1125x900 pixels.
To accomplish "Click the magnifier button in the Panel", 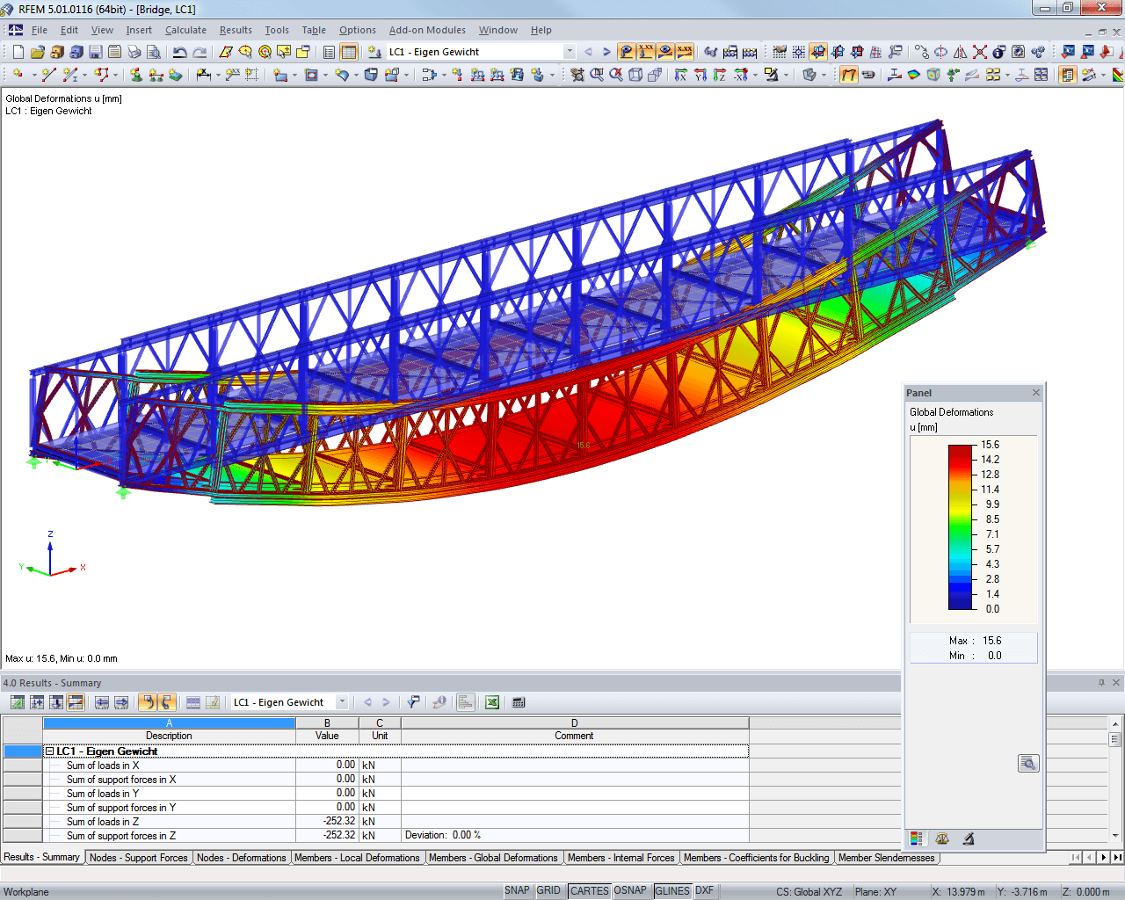I will click(x=1028, y=763).
